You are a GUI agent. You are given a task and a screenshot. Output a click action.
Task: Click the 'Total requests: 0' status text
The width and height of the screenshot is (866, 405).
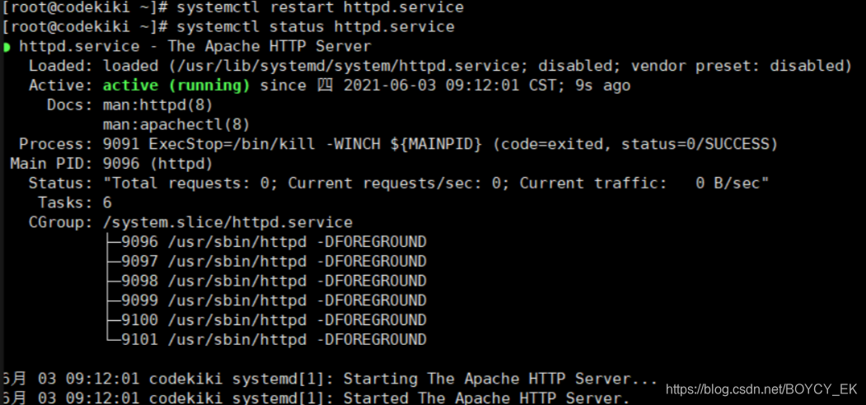click(x=190, y=184)
